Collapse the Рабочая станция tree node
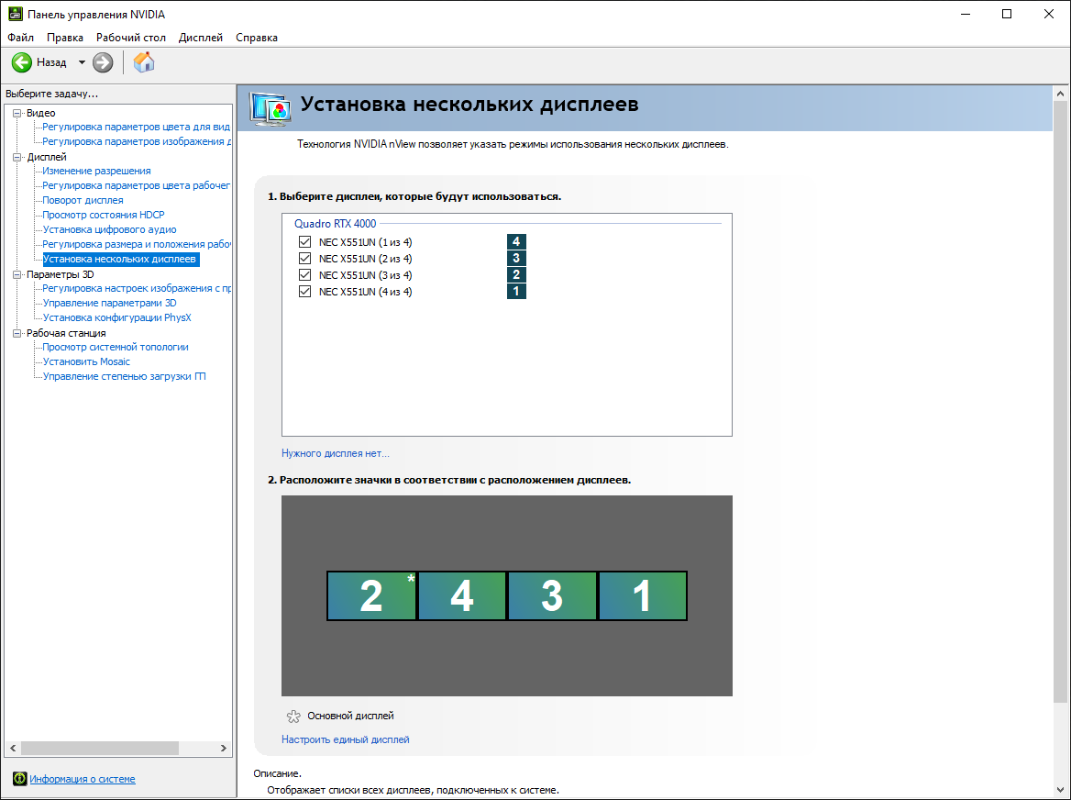The height and width of the screenshot is (800, 1071). [x=17, y=333]
